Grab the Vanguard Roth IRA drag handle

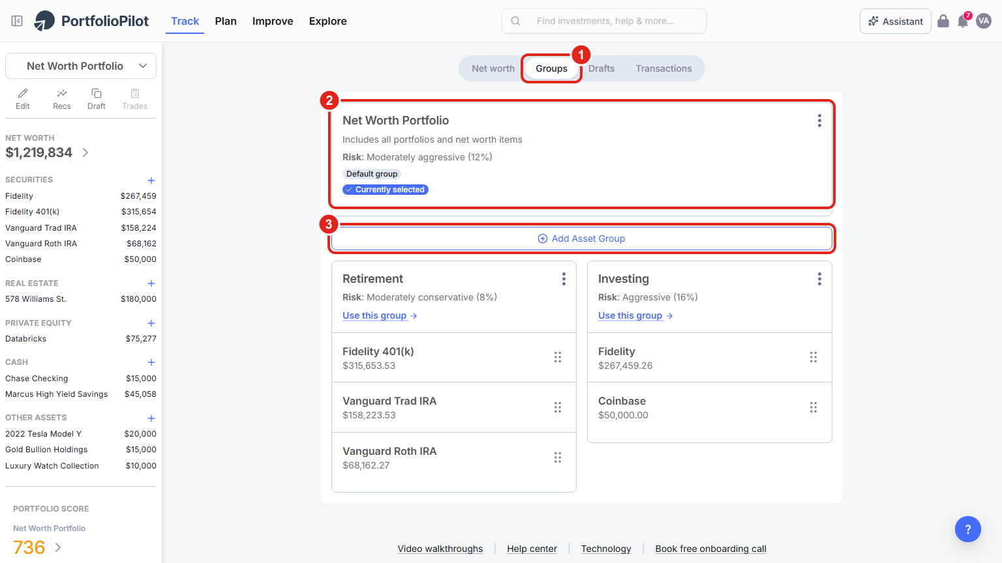[x=558, y=457]
